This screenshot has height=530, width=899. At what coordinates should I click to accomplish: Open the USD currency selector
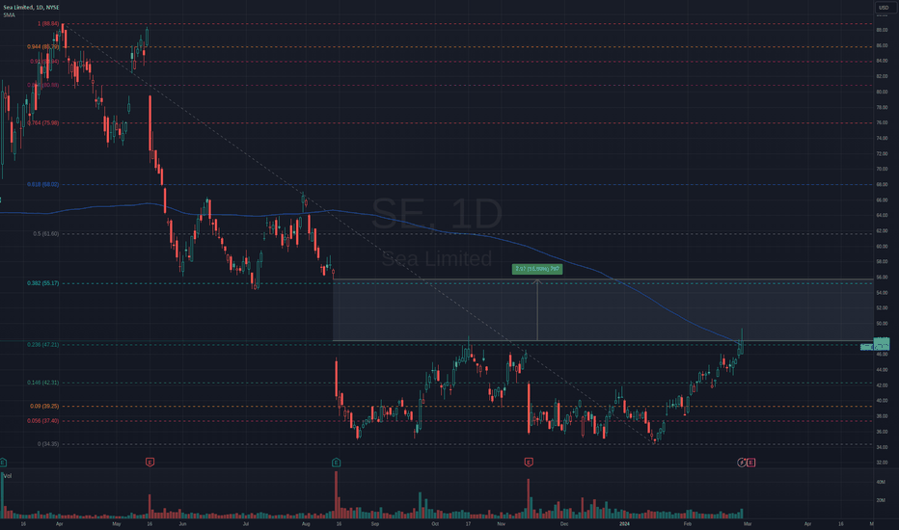pos(883,8)
